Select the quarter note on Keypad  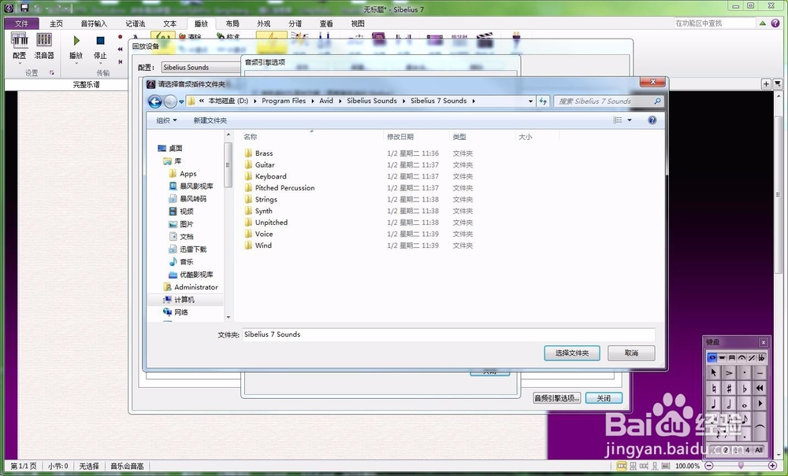coord(714,404)
